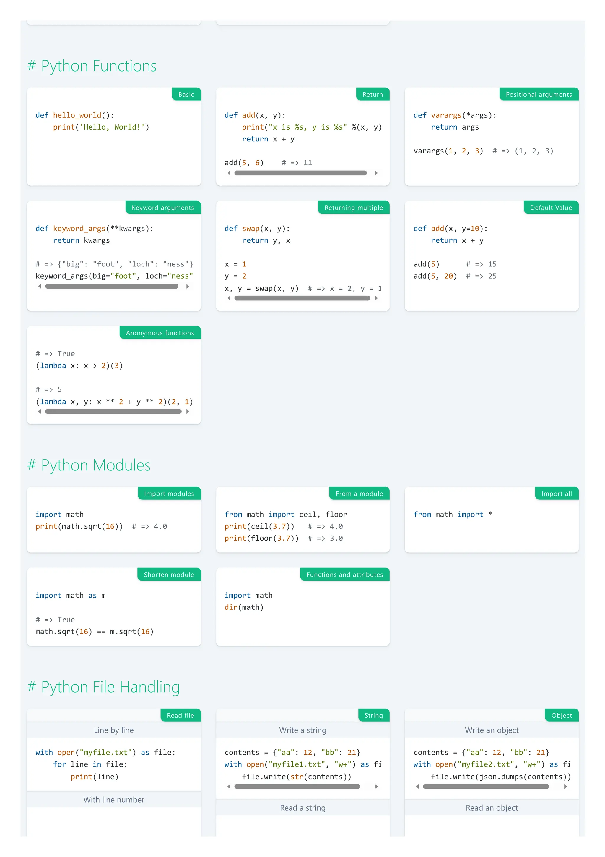The height and width of the screenshot is (857, 605).
Task: Select the Functions and attributes label
Action: point(344,575)
